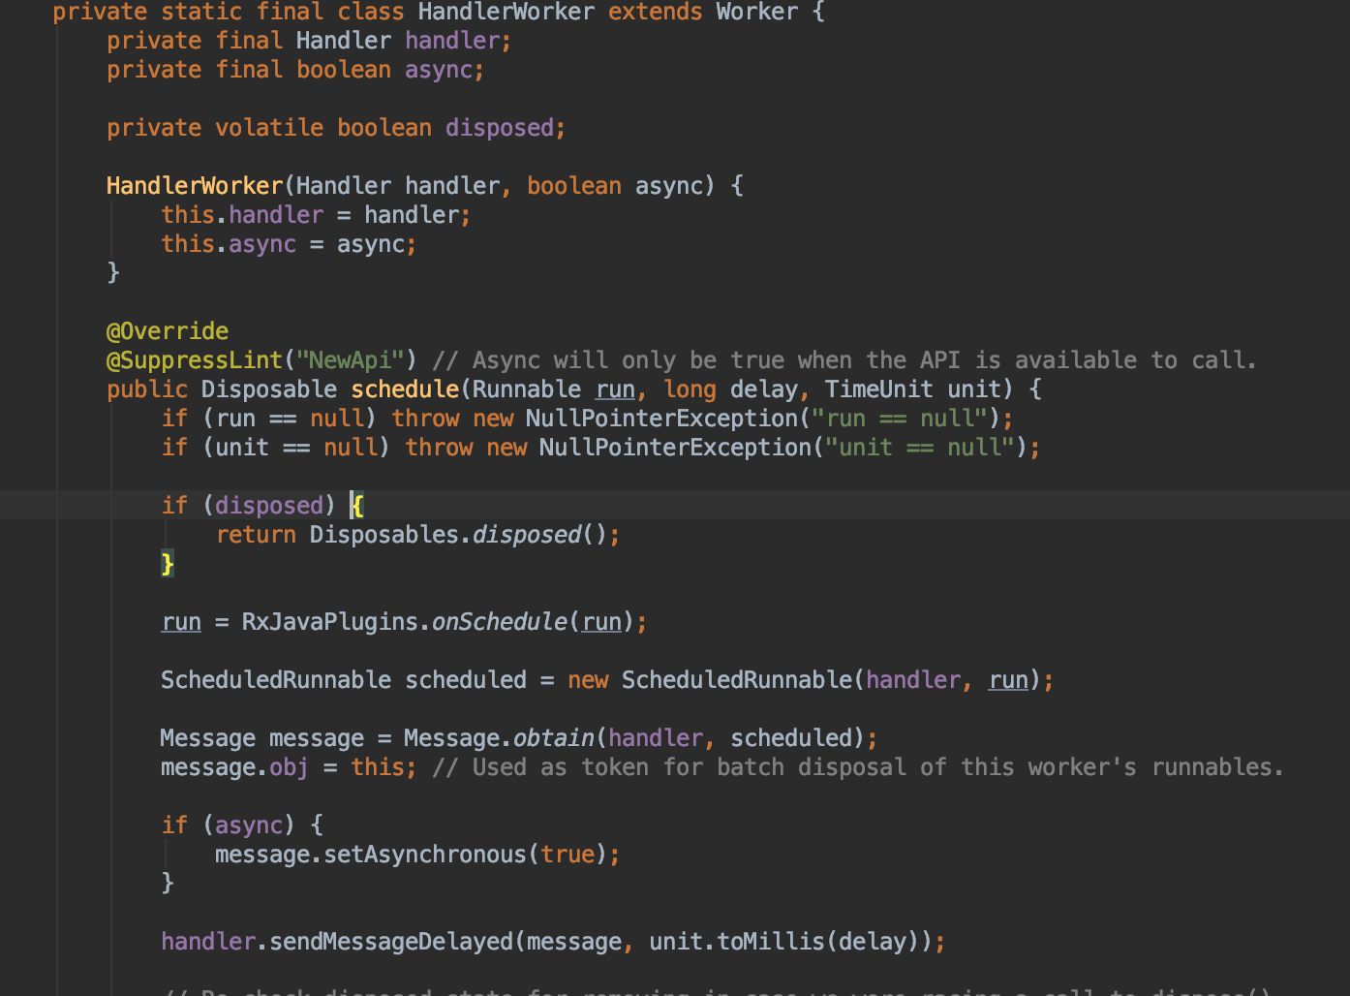
Task: Click the 'Used as token for batch disposal' comment
Action: [858, 767]
